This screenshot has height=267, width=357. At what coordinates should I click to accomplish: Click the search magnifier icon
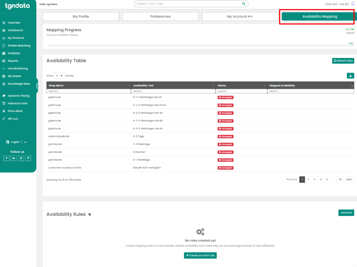coord(244,4)
